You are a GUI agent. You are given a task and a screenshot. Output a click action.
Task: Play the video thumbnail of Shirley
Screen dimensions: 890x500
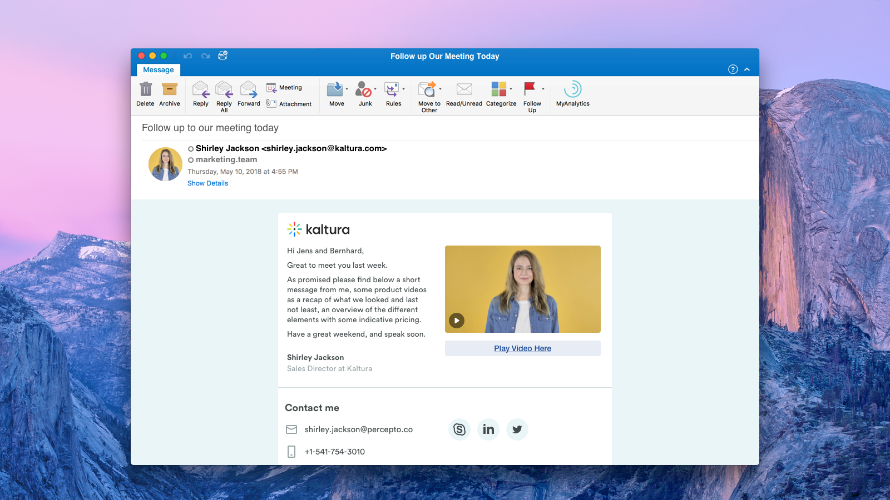[x=457, y=321]
